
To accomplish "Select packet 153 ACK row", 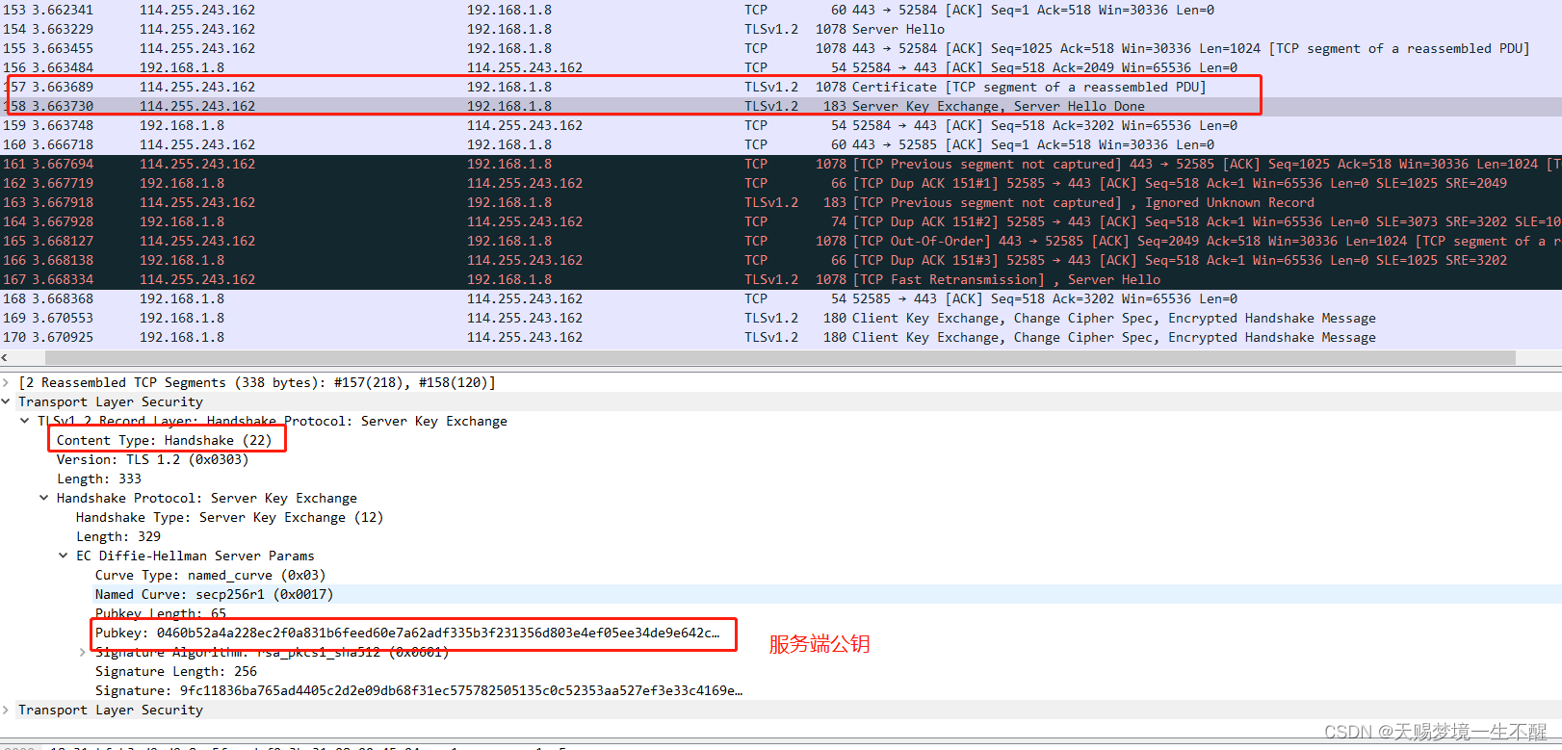I will 781,10.
